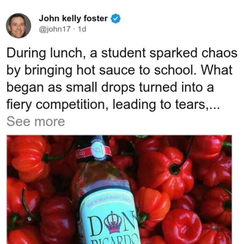The height and width of the screenshot is (244, 244).
Task: Open John kelly foster's profile picture
Action: [x=18, y=26]
